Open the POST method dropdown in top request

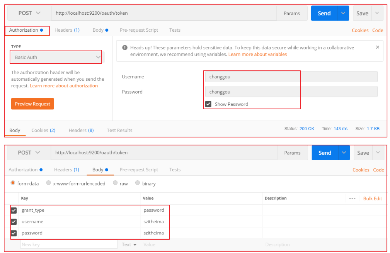pos(29,13)
